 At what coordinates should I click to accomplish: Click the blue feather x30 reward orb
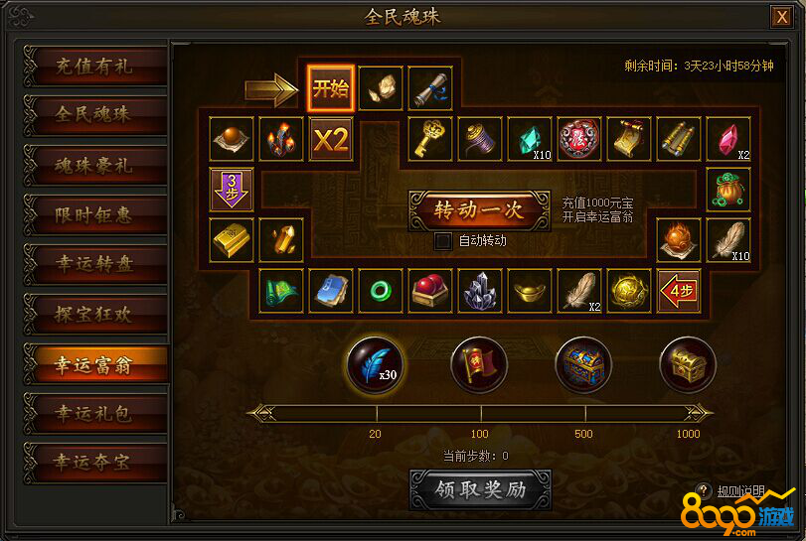pos(375,364)
